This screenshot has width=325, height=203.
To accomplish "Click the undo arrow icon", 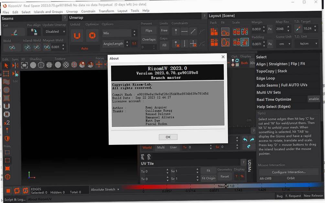I will click(245, 140).
